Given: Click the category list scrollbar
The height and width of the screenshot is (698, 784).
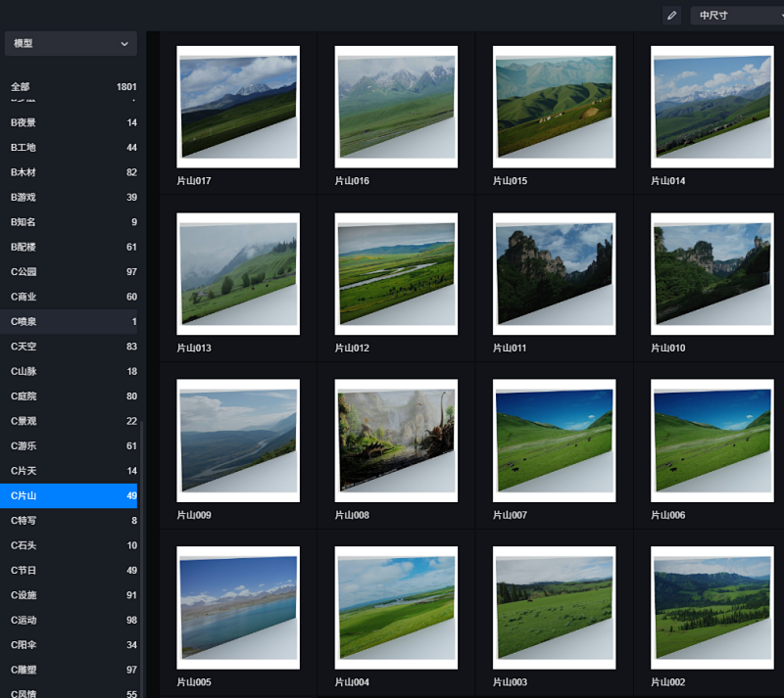Looking at the screenshot, I should [141, 560].
